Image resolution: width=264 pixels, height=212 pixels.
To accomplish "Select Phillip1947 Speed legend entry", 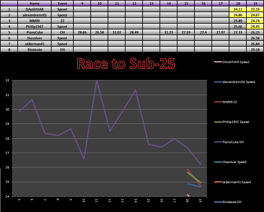I will 232,122.
